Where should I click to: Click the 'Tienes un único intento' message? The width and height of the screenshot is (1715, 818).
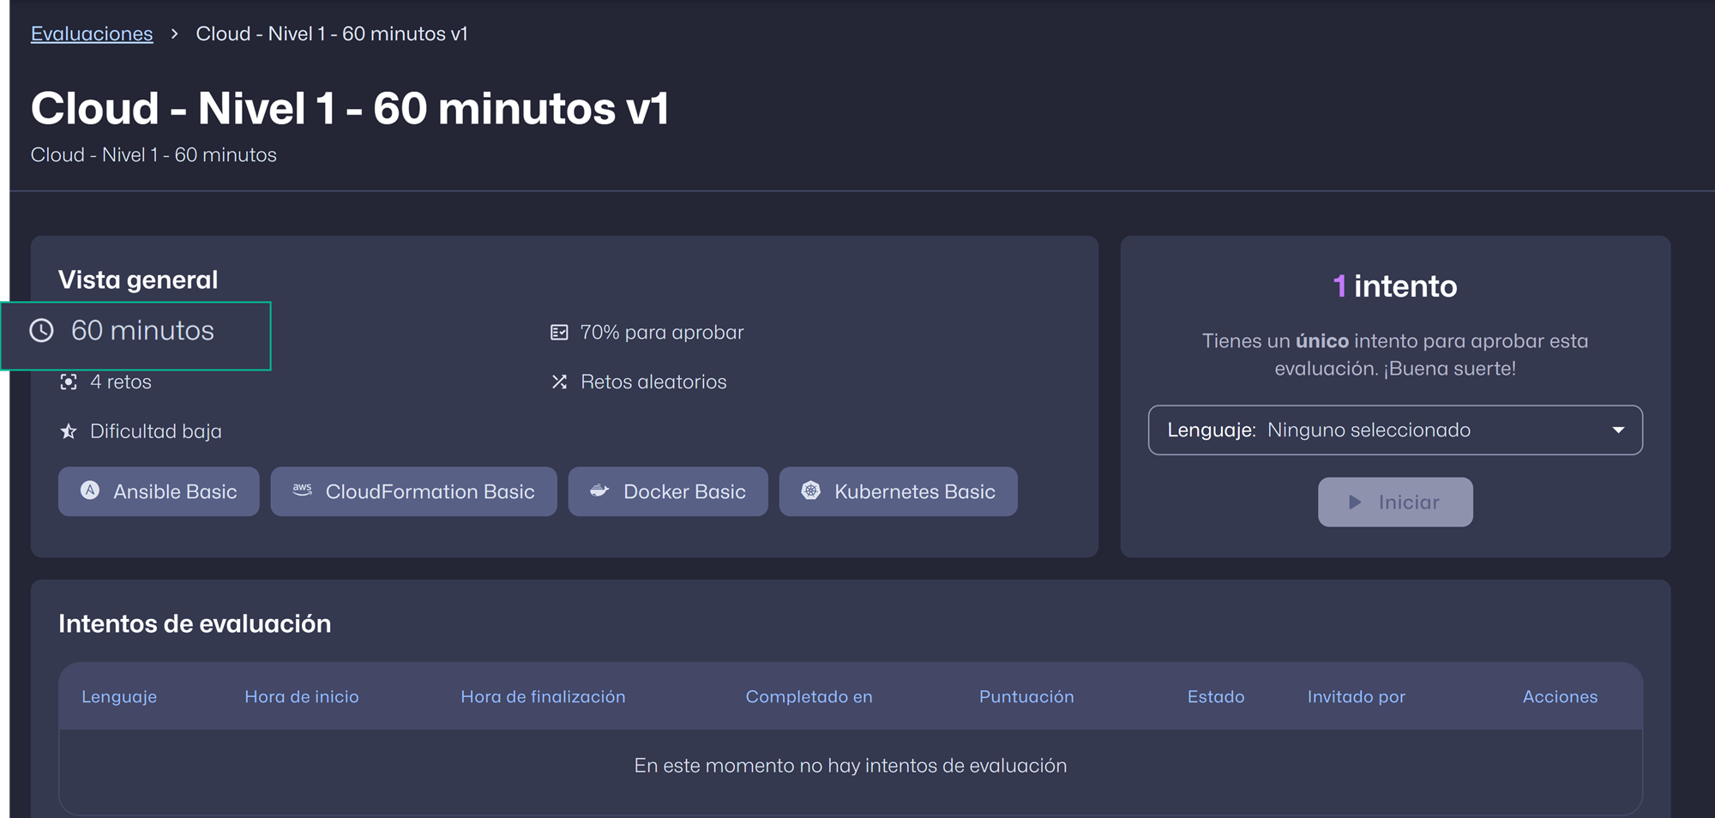1395,354
